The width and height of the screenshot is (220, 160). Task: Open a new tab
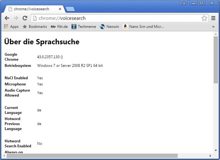(x=70, y=9)
